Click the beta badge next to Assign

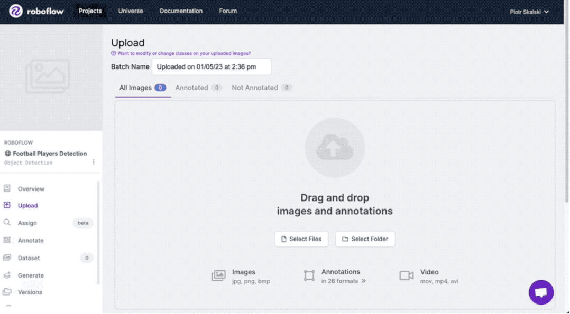tap(83, 223)
